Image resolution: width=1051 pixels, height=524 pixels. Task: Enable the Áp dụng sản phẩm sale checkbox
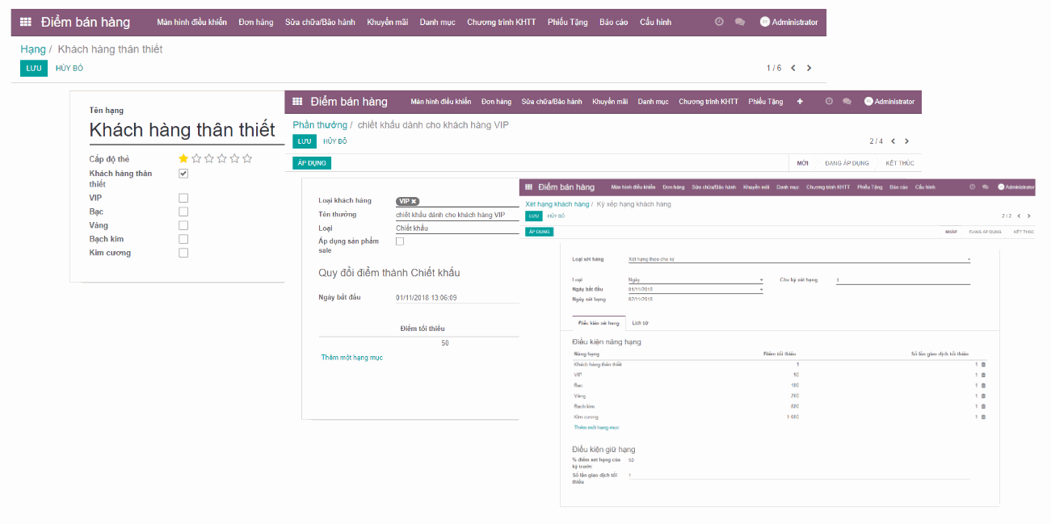tap(399, 241)
